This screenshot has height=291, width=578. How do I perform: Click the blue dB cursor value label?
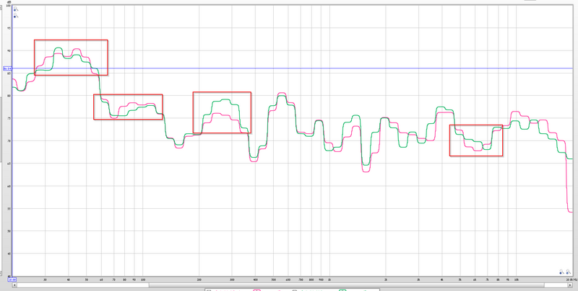pyautogui.click(x=7, y=68)
